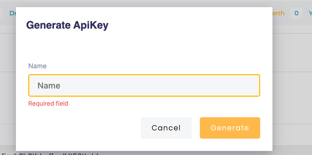The image size is (312, 155).
Task: Click the yellow-outlined text box
Action: 144,86
